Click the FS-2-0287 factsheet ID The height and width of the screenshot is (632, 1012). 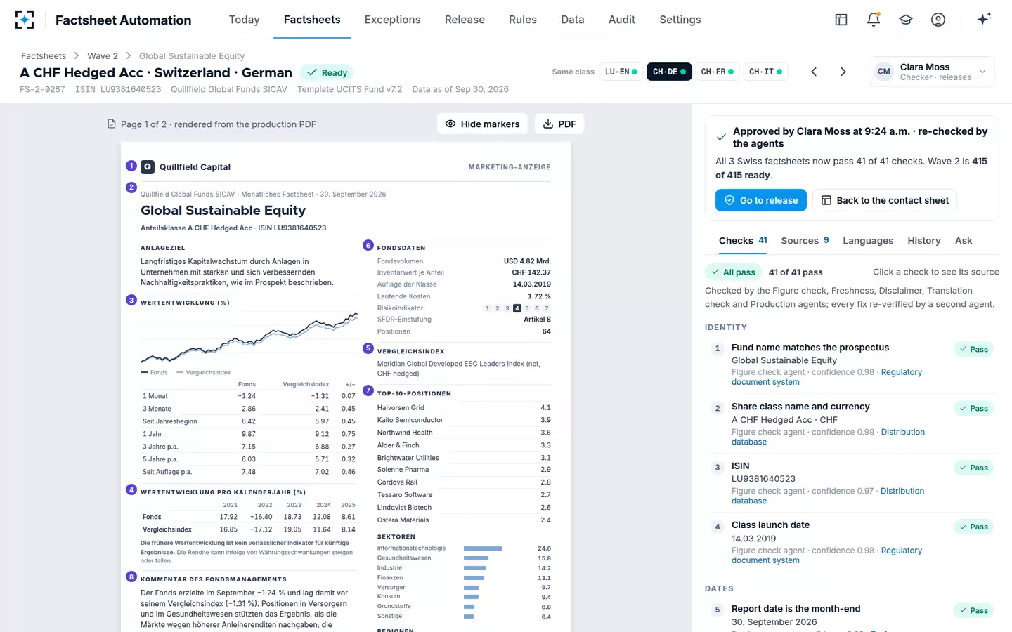[x=42, y=89]
